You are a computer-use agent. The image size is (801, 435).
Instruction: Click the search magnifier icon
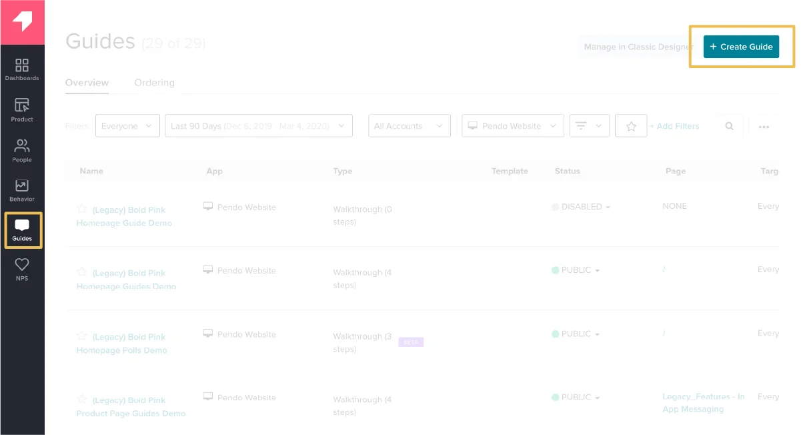coord(730,126)
